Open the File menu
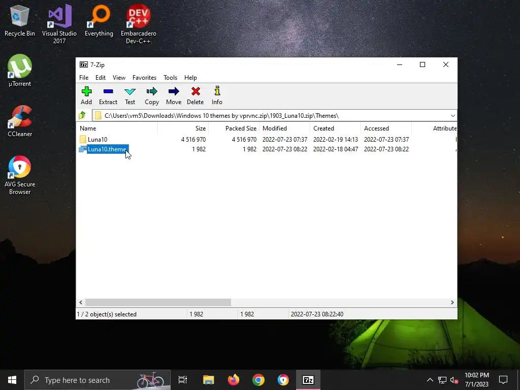The width and height of the screenshot is (520, 390). (84, 78)
